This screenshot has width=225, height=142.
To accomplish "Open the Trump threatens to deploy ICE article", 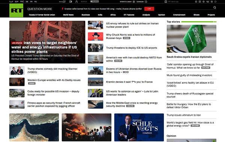I will coord(132,48).
